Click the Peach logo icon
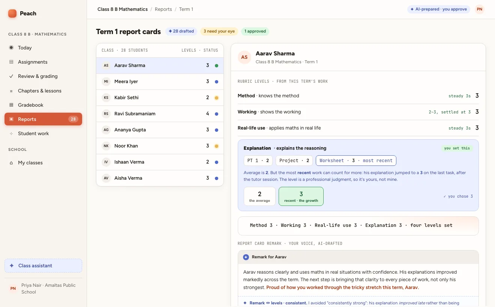The height and width of the screenshot is (307, 495). (12, 13)
